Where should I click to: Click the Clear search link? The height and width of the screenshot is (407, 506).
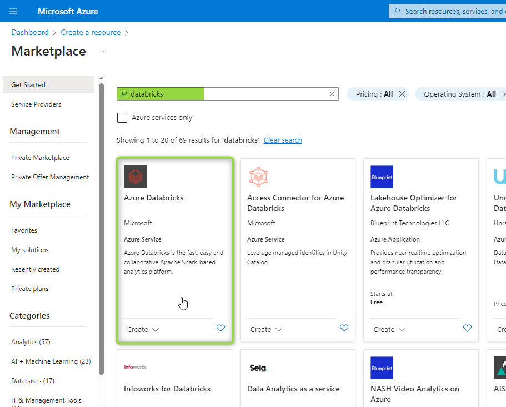point(283,140)
